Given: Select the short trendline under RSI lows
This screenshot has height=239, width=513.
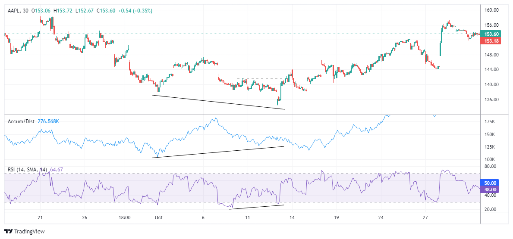Looking at the screenshot, I should pyautogui.click(x=257, y=207).
